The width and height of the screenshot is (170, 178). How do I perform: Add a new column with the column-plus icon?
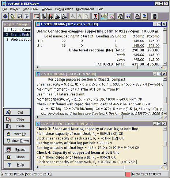tap(43, 16)
